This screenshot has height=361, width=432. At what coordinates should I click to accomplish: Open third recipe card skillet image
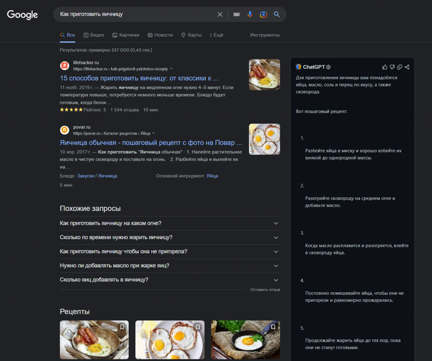[x=246, y=340]
